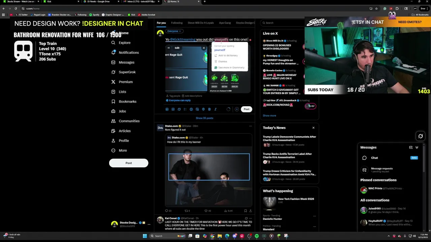Add another post to thread
431x242 pixels.
point(237,109)
